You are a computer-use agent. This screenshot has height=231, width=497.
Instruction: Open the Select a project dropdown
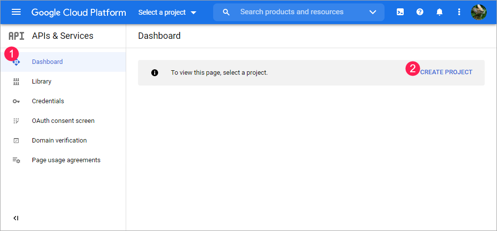click(167, 12)
